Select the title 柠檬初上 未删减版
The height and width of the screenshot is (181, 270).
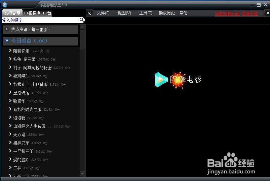tap(30, 84)
